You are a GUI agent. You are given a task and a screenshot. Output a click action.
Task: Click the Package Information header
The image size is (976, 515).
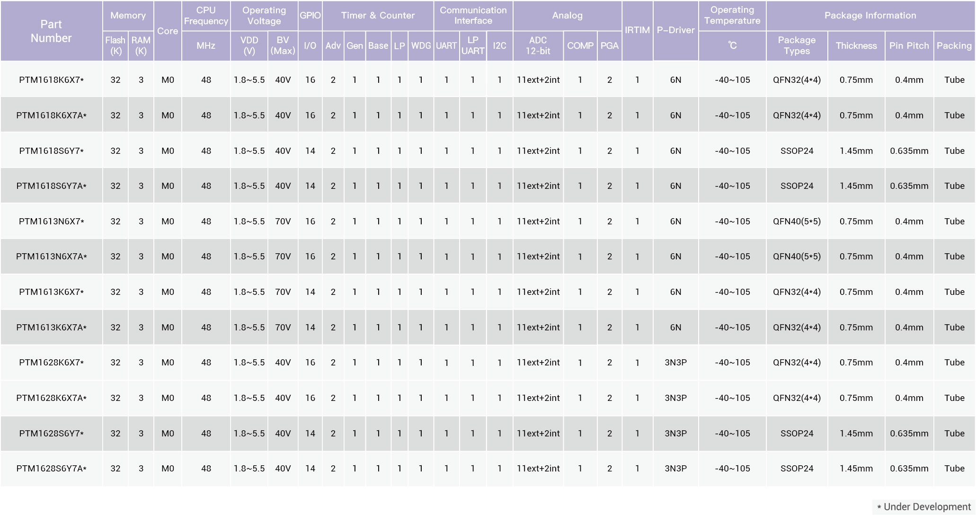870,16
